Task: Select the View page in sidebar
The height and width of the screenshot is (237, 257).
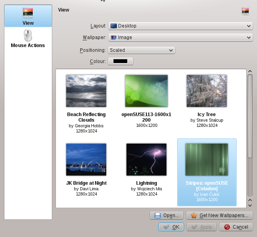Action: pos(28,16)
